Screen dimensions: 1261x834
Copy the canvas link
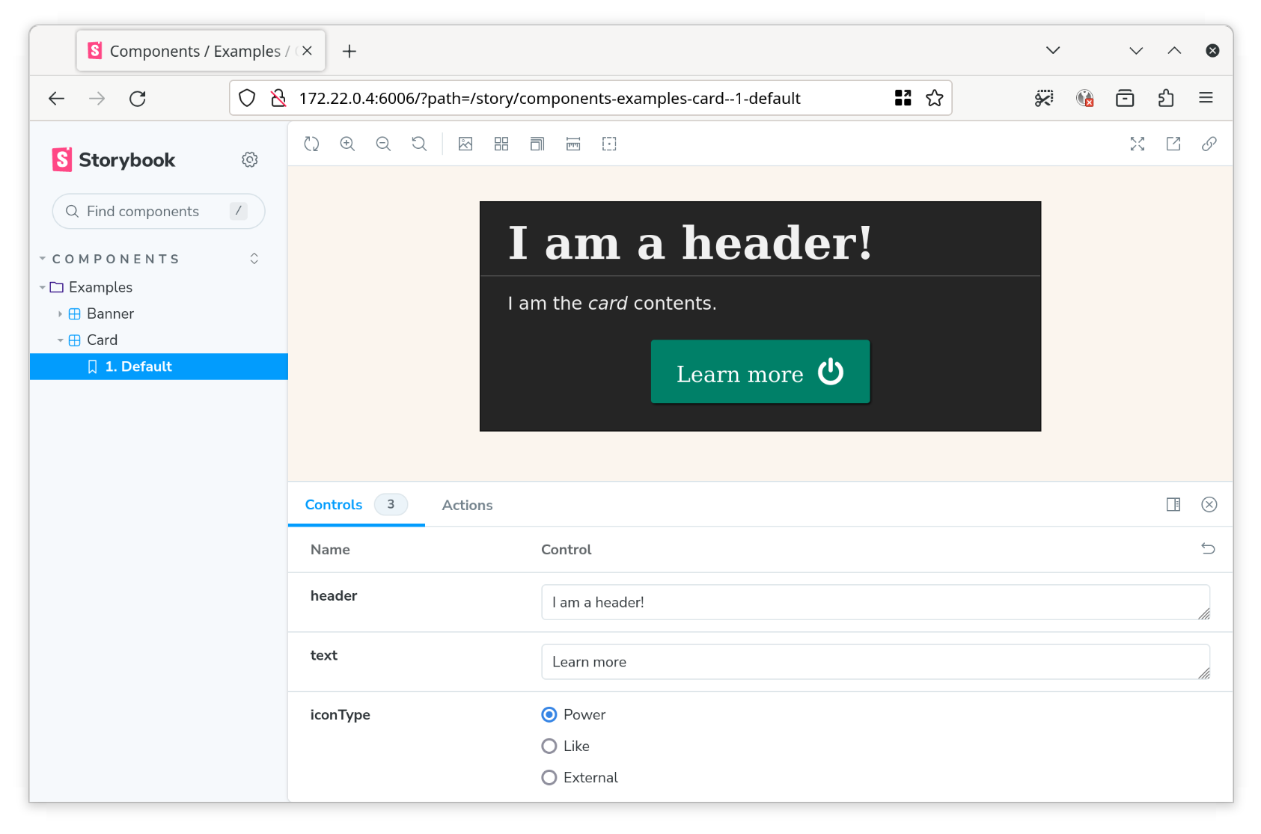coord(1209,144)
